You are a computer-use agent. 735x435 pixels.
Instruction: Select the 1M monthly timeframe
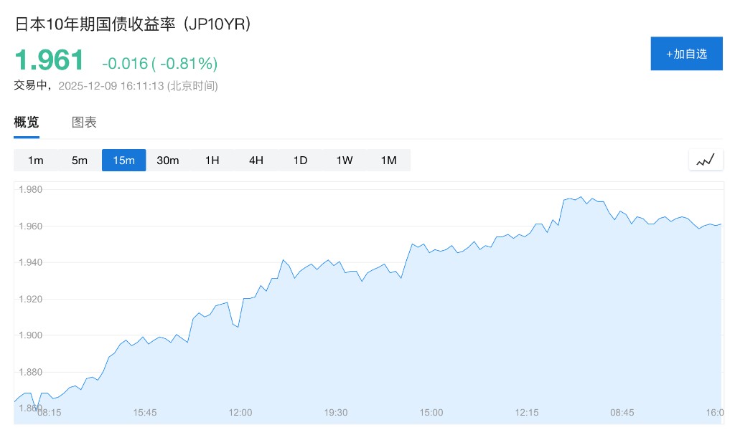point(388,161)
